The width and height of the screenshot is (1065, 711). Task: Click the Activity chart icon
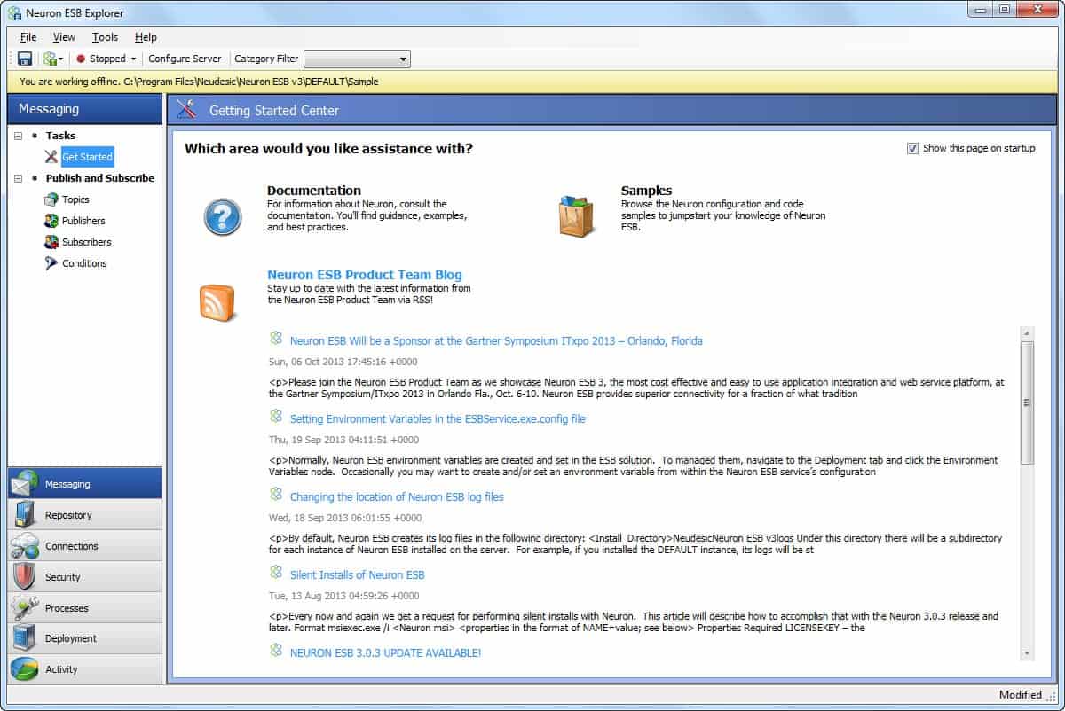pyautogui.click(x=24, y=669)
